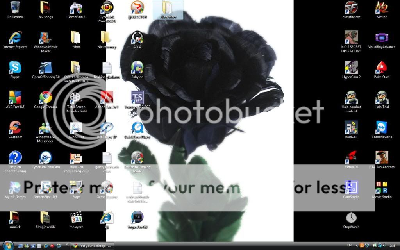This screenshot has width=400, height=250.
Task: Click the taskbar clock showing 2:38
Action: click(392, 246)
